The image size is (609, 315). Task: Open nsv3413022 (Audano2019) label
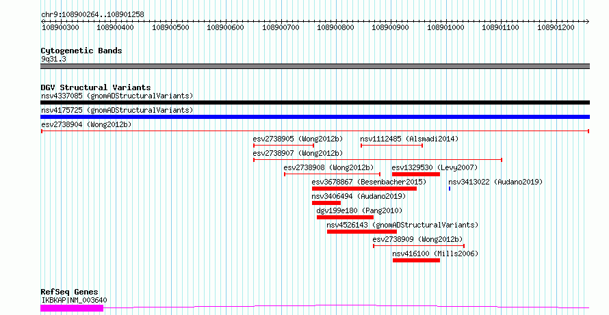coord(495,182)
